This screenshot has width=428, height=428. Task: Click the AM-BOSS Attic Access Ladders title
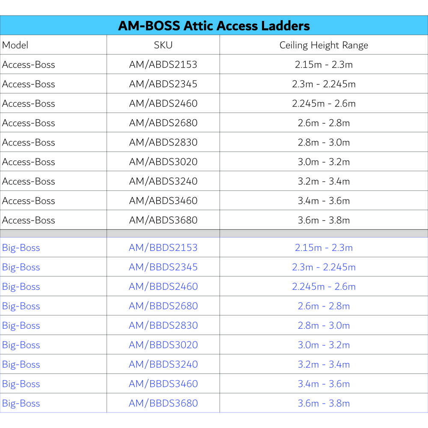coord(214,25)
